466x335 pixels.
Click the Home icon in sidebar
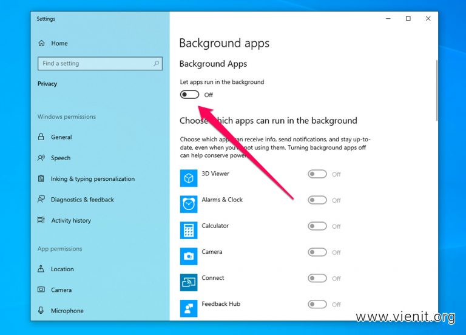(41, 44)
